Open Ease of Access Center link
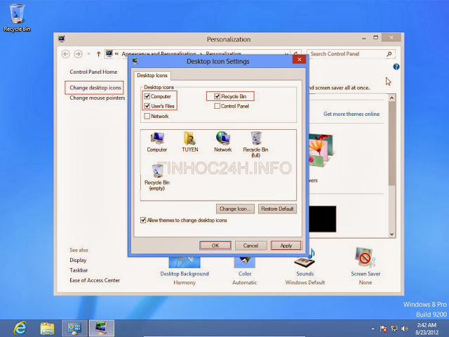Viewport: 449px width, 337px height. 95,280
